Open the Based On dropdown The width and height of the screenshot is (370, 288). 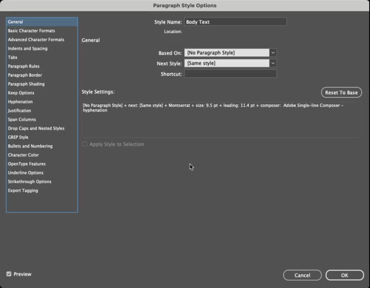[x=230, y=53]
